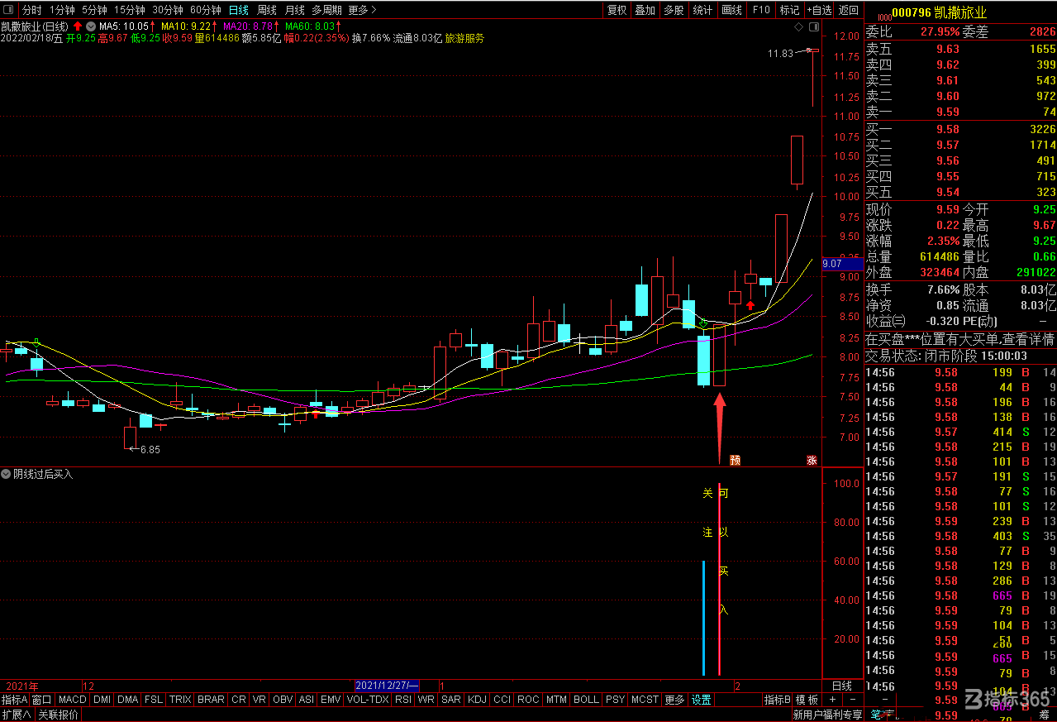Switch to the 月线 monthly tab
The image size is (1057, 722).
coord(294,10)
